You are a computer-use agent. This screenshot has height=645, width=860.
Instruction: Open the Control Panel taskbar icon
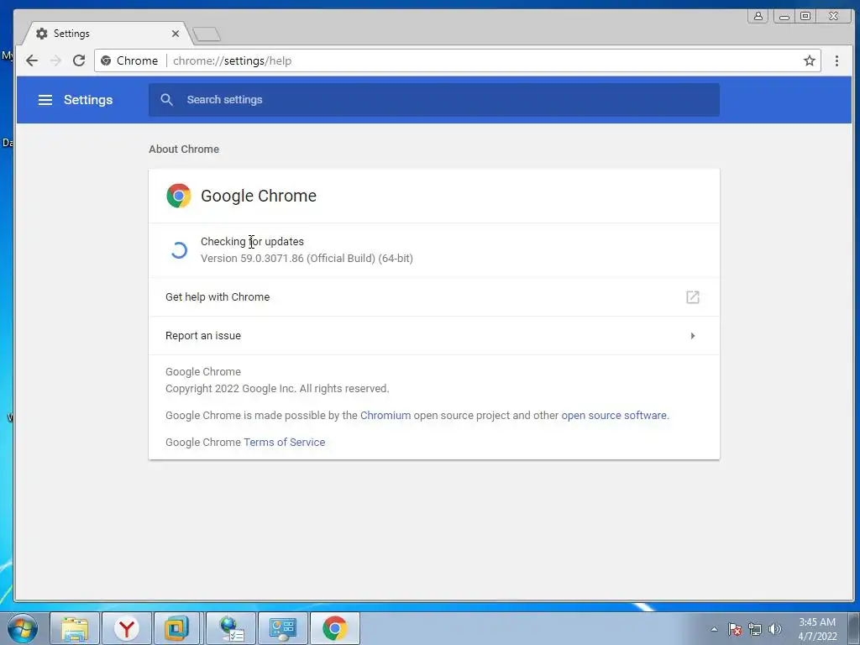tap(283, 628)
